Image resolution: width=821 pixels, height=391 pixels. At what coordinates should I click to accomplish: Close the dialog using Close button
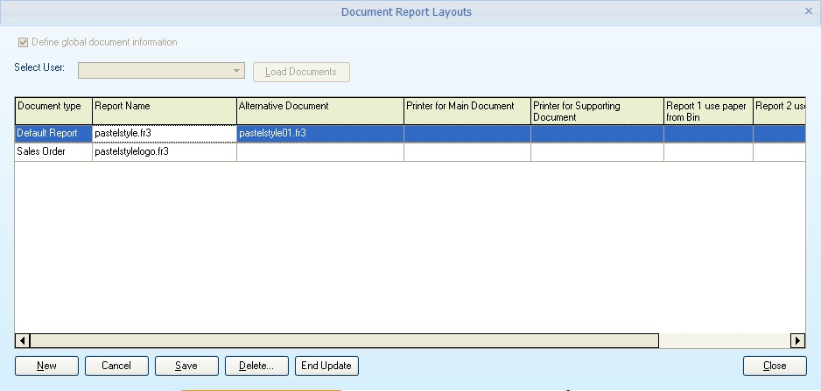tap(774, 366)
